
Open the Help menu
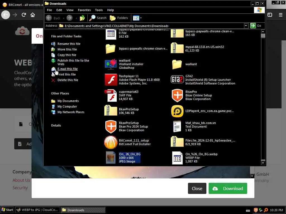110,10
